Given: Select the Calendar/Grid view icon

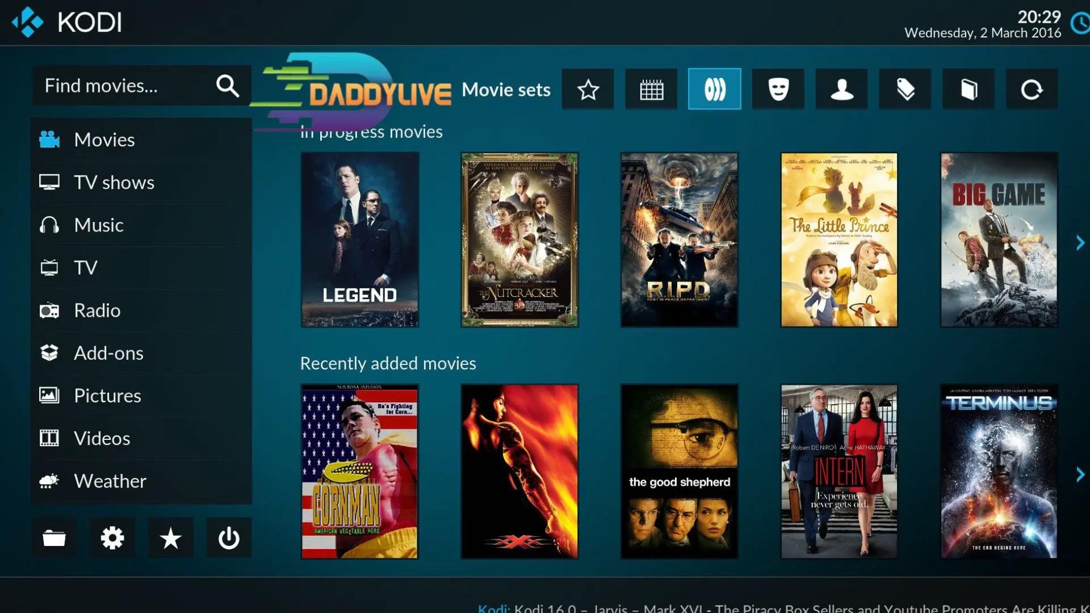Looking at the screenshot, I should pos(650,89).
